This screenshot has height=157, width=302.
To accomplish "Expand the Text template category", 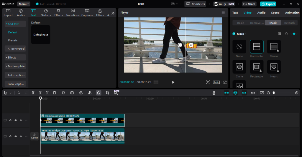I will coord(15,66).
